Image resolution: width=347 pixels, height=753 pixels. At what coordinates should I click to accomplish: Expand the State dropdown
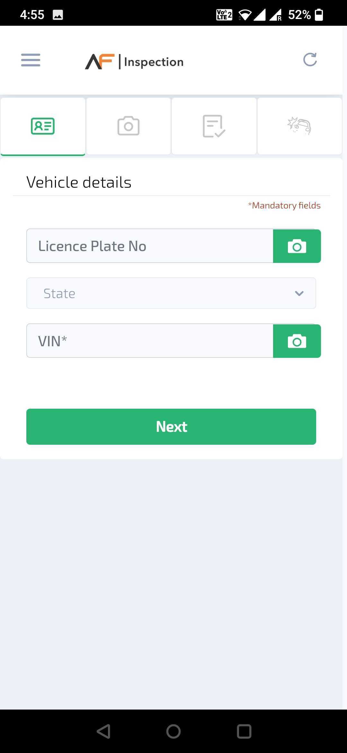click(171, 293)
